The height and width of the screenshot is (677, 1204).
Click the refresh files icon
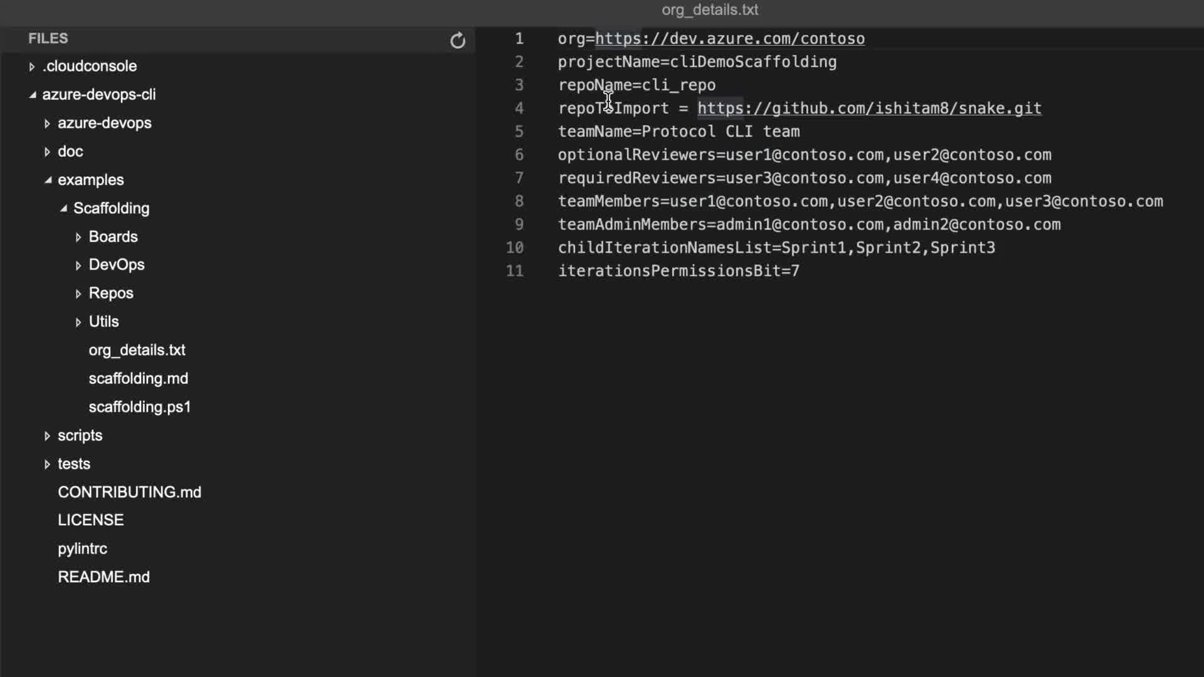458,41
